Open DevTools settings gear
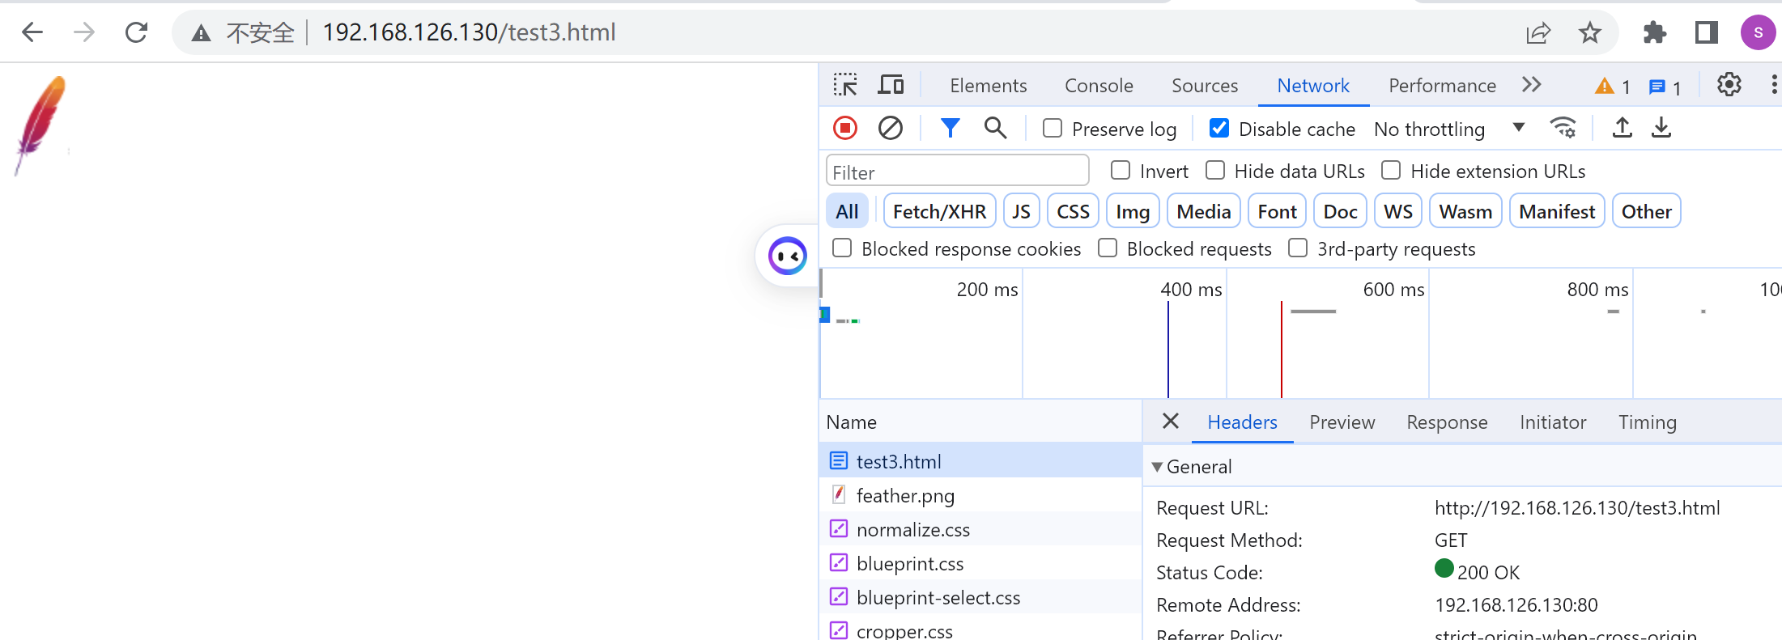The height and width of the screenshot is (640, 1782). coord(1729,85)
